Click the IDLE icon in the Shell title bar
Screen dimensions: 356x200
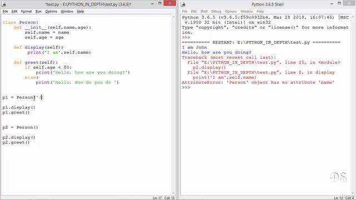[183, 4]
